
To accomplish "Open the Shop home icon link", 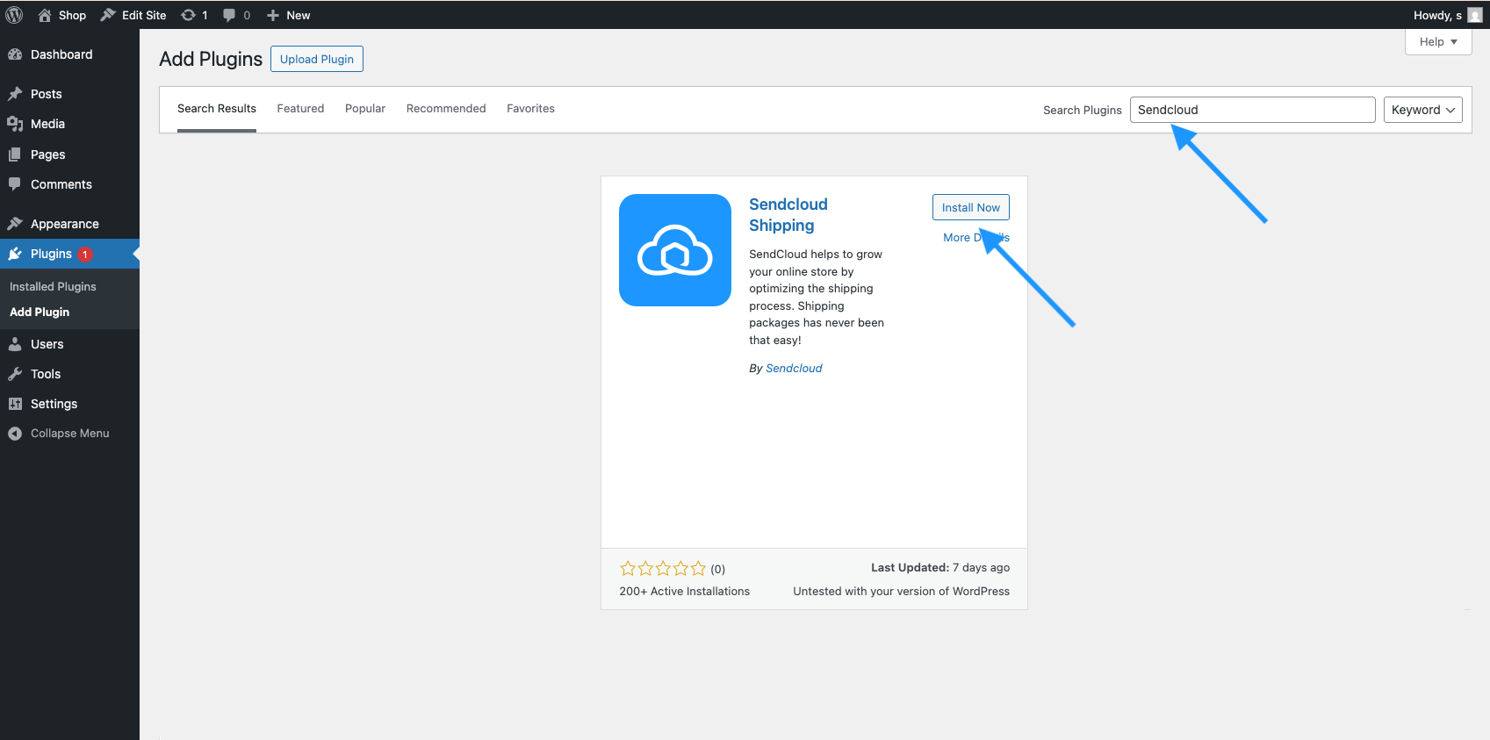I will [45, 15].
